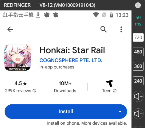Click the exclamation alert icon in title bar
145x128 pixels.
(138, 5)
